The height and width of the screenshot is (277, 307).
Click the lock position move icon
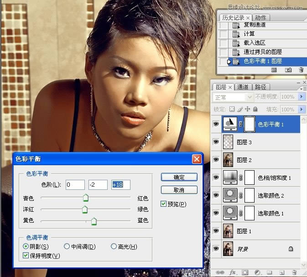tap(247, 110)
